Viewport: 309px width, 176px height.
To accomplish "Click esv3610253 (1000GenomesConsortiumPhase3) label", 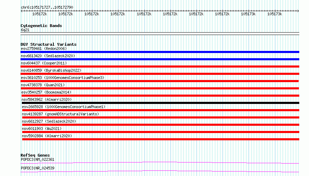I will coord(62,78).
